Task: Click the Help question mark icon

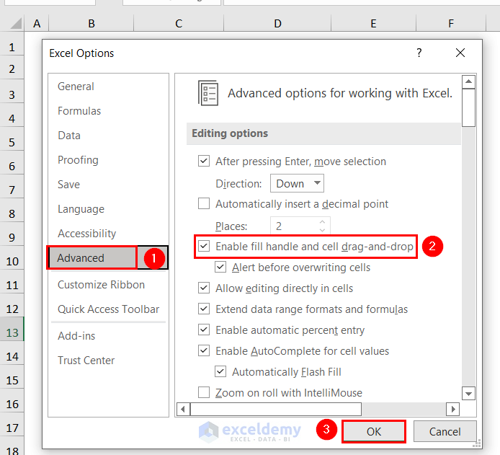Action: [x=419, y=53]
